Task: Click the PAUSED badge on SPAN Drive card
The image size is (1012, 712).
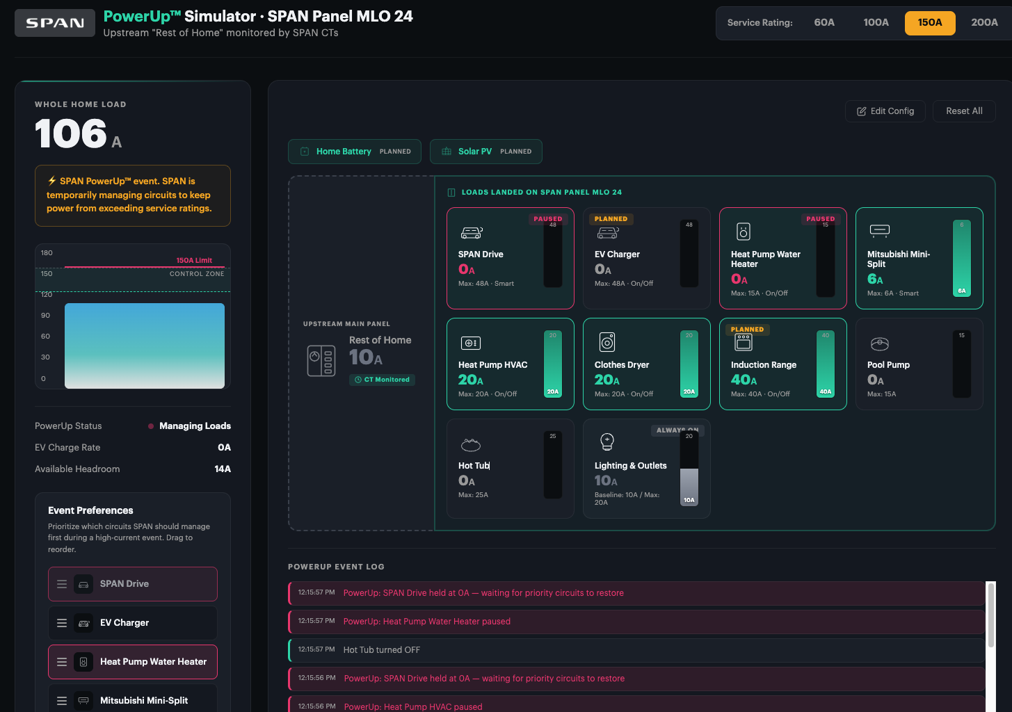Action: coord(548,219)
